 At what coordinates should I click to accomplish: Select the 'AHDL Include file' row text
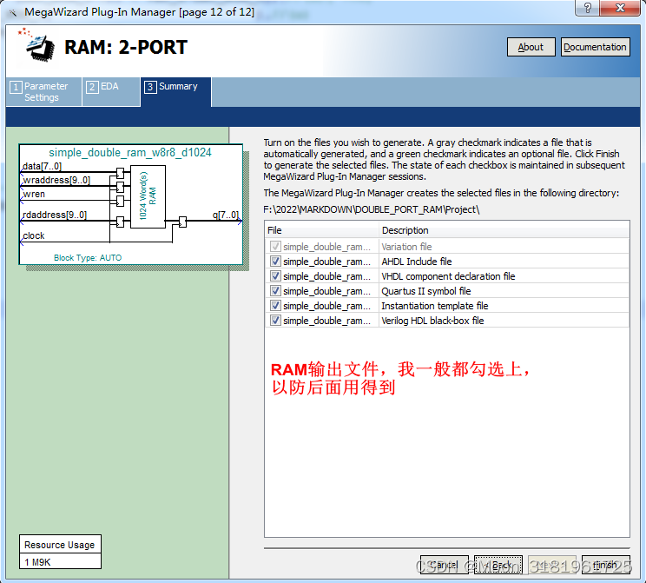417,262
